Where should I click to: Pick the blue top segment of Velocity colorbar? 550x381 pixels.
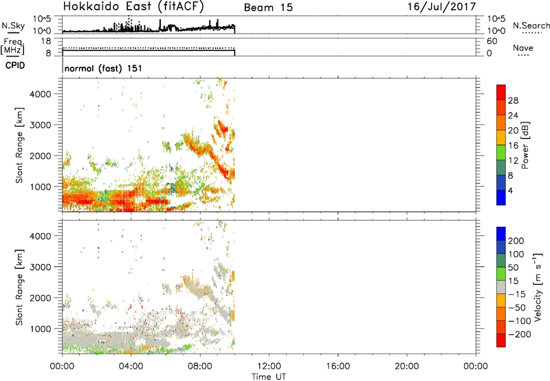[x=501, y=234]
